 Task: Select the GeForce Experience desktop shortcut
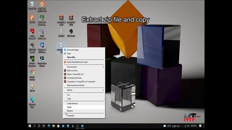tap(32, 61)
